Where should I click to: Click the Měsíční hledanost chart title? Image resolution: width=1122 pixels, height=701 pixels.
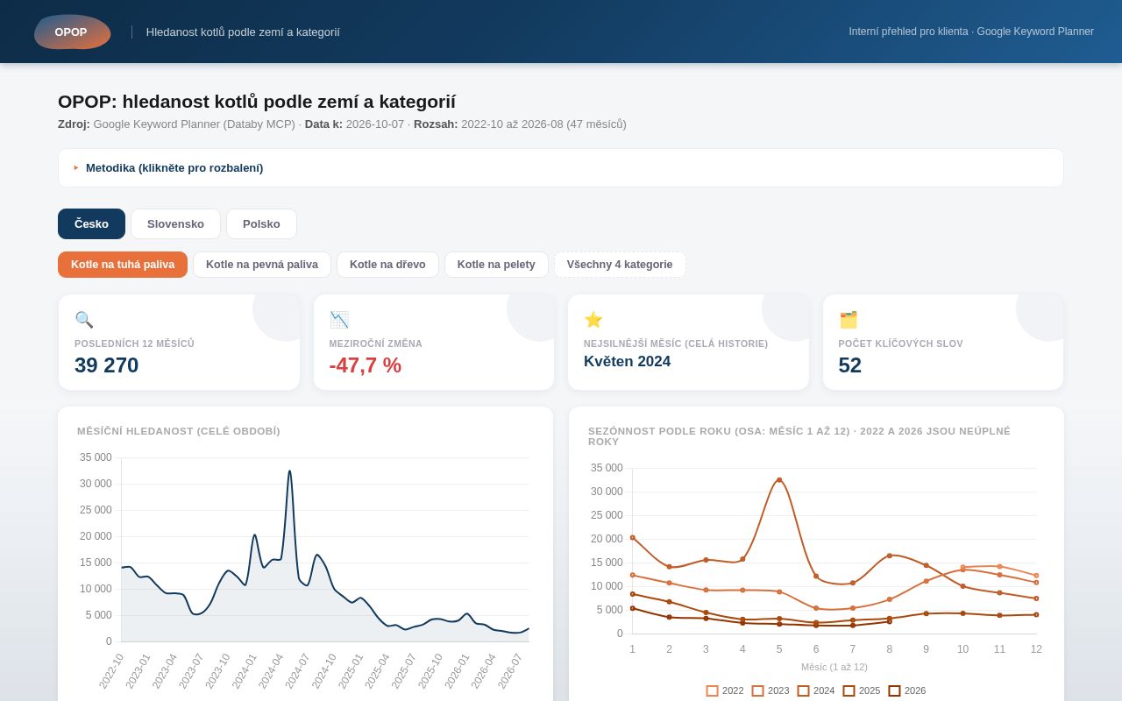point(179,431)
